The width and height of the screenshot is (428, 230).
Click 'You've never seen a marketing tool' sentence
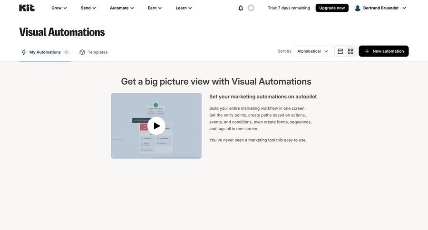(258, 140)
